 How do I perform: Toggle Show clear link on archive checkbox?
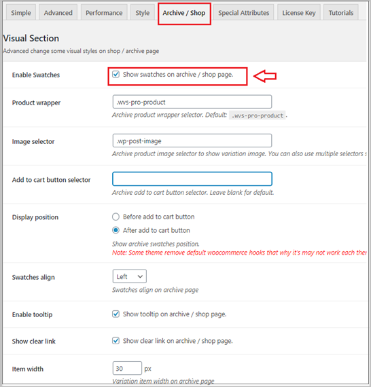coord(116,341)
